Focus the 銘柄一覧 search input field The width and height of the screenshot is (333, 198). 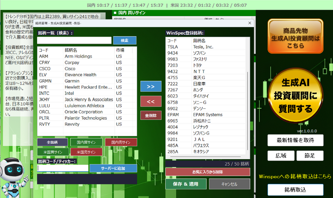pos(74,40)
